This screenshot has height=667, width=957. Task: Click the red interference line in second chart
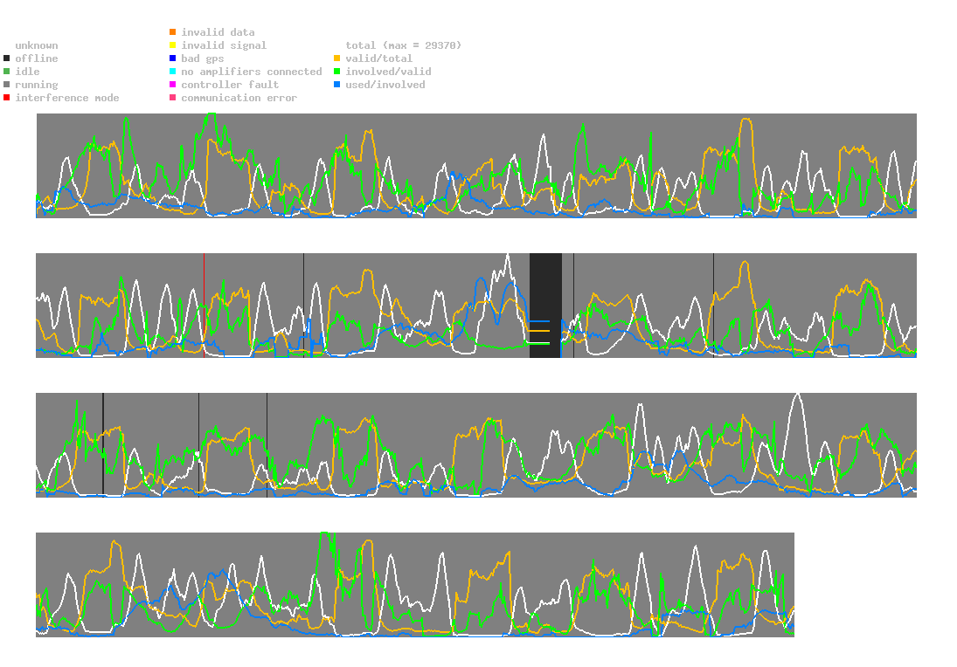click(x=204, y=306)
